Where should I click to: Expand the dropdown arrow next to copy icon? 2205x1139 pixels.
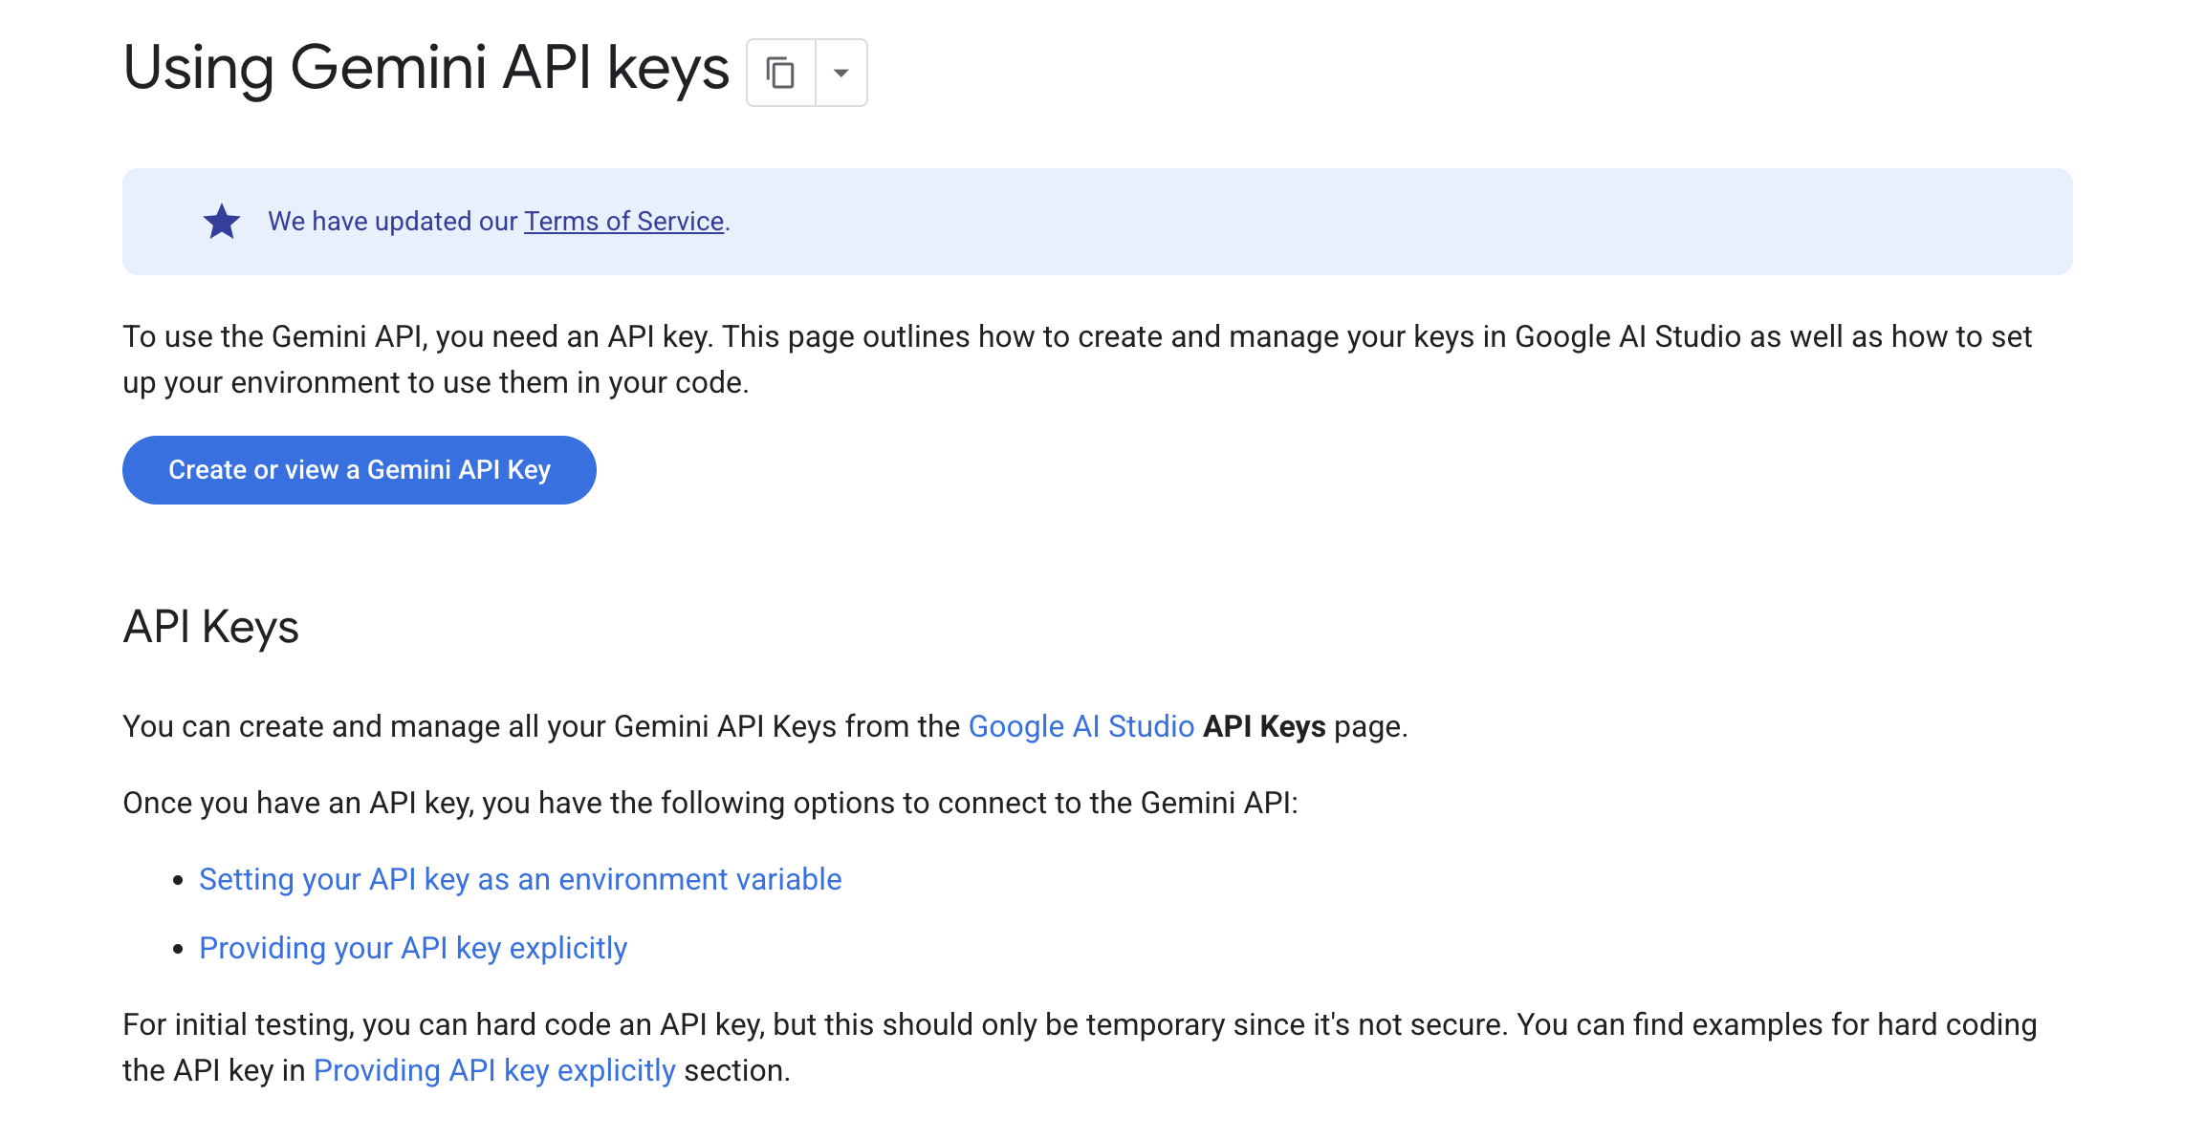841,73
